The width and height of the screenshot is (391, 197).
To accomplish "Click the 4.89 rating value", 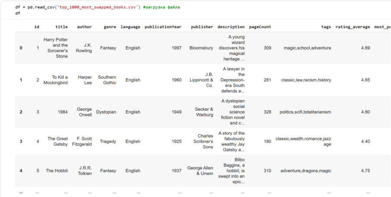I will click(x=365, y=48).
